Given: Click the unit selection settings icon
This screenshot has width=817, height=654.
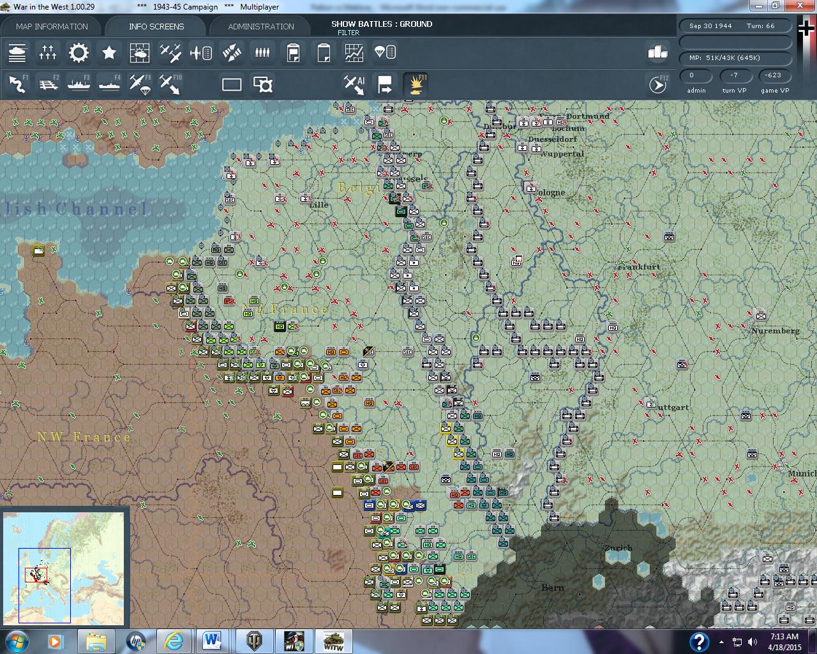Looking at the screenshot, I should pos(262,84).
